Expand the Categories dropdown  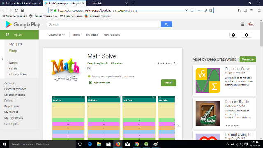57,35
